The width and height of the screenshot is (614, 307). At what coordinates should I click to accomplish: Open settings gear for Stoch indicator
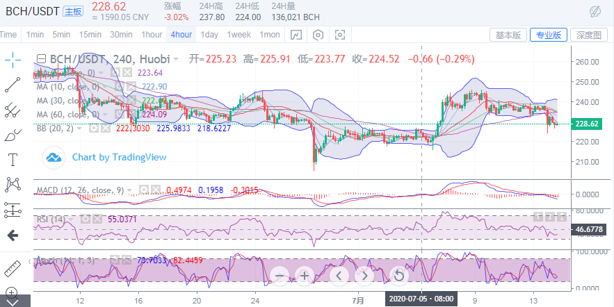click(x=114, y=260)
